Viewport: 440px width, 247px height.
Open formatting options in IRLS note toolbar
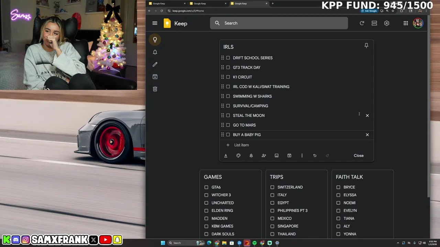[226, 155]
